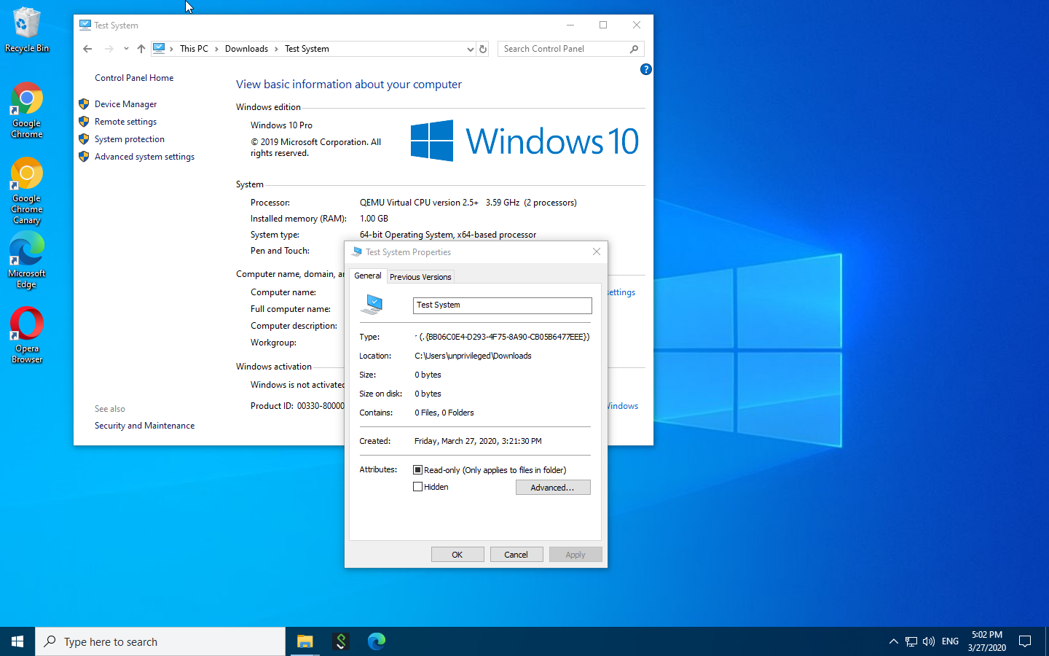The width and height of the screenshot is (1049, 656).
Task: Switch to Previous Versions tab
Action: pyautogui.click(x=420, y=277)
